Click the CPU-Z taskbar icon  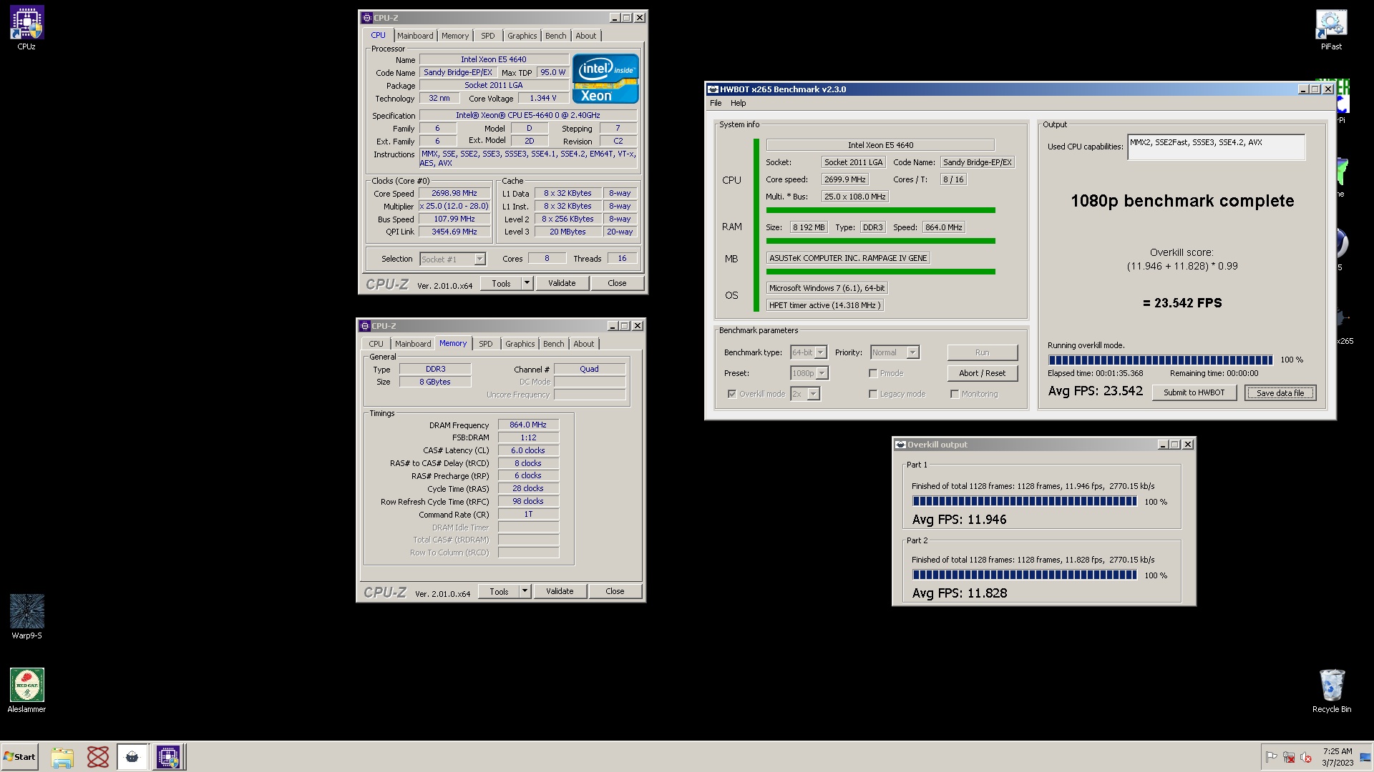click(168, 757)
